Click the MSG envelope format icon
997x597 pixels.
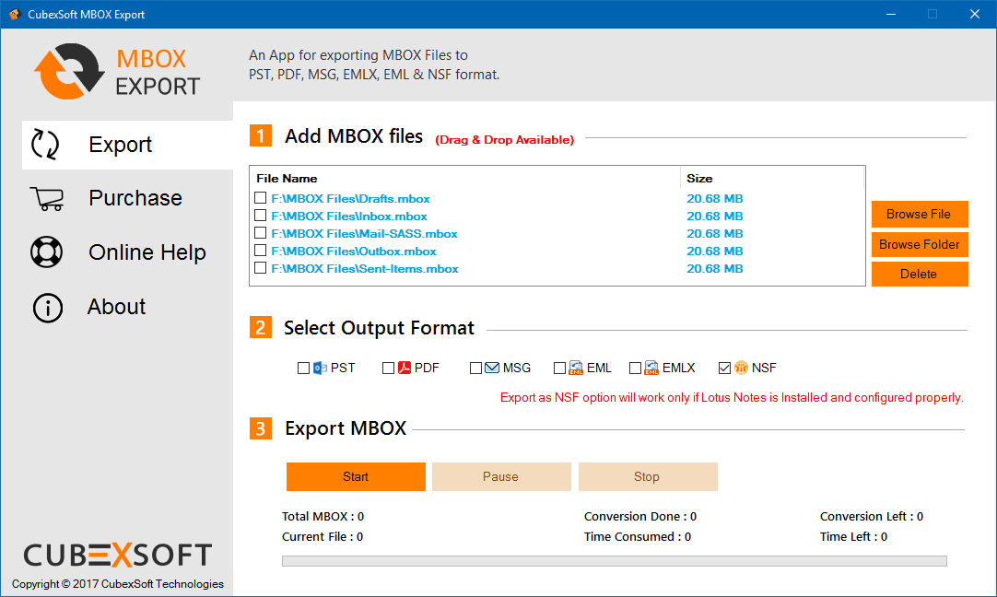[492, 369]
